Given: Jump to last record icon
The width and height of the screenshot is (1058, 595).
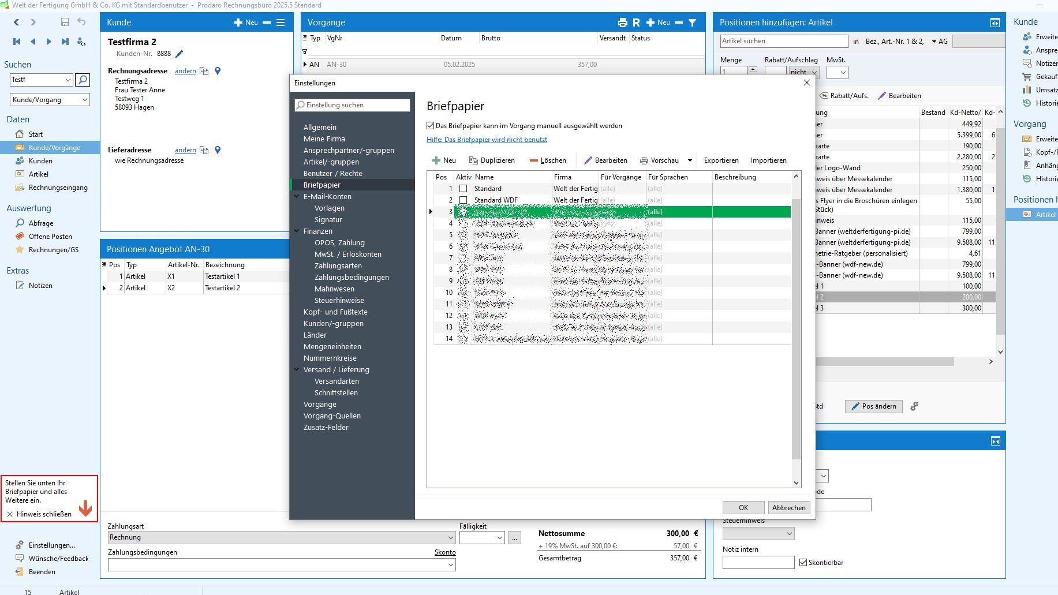Looking at the screenshot, I should pos(65,42).
